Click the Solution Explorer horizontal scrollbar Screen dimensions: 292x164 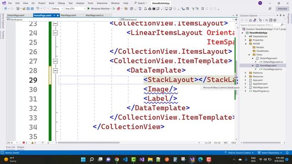pyautogui.click(x=261, y=143)
